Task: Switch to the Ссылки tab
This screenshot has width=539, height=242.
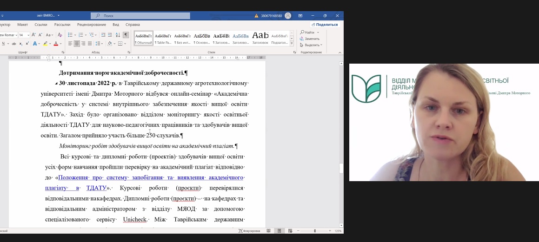Action: [x=41, y=25]
